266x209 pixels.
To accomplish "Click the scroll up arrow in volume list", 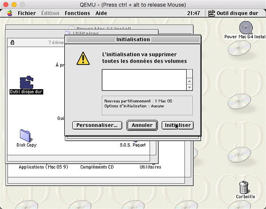I will 189,81.
